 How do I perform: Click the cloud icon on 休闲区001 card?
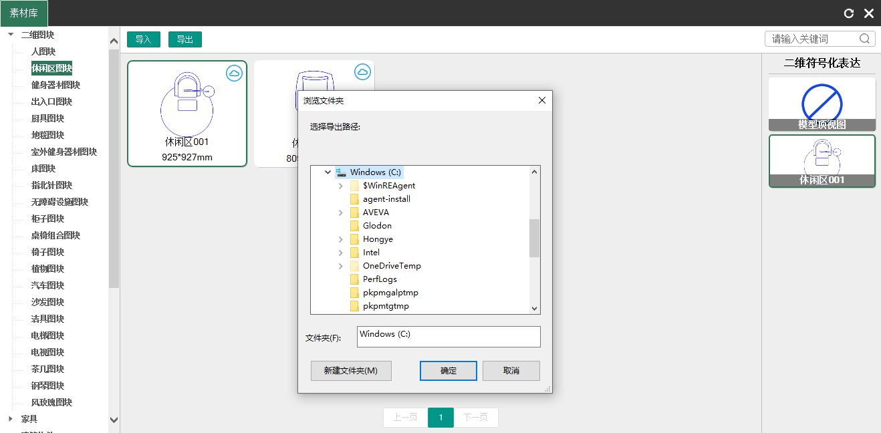pyautogui.click(x=234, y=73)
